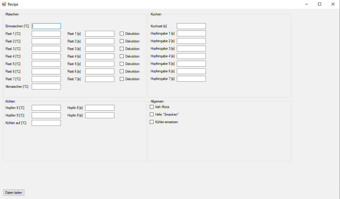Select the Hopfengabe 5 [s] text box
The width and height of the screenshot is (340, 199).
point(191,64)
